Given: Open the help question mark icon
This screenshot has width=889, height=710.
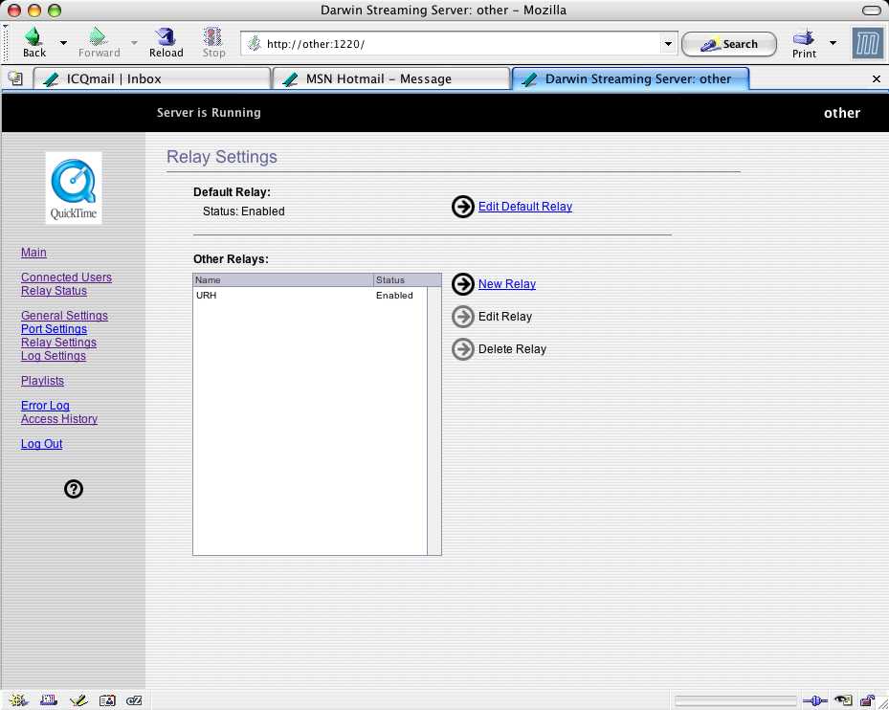Looking at the screenshot, I should tap(74, 489).
